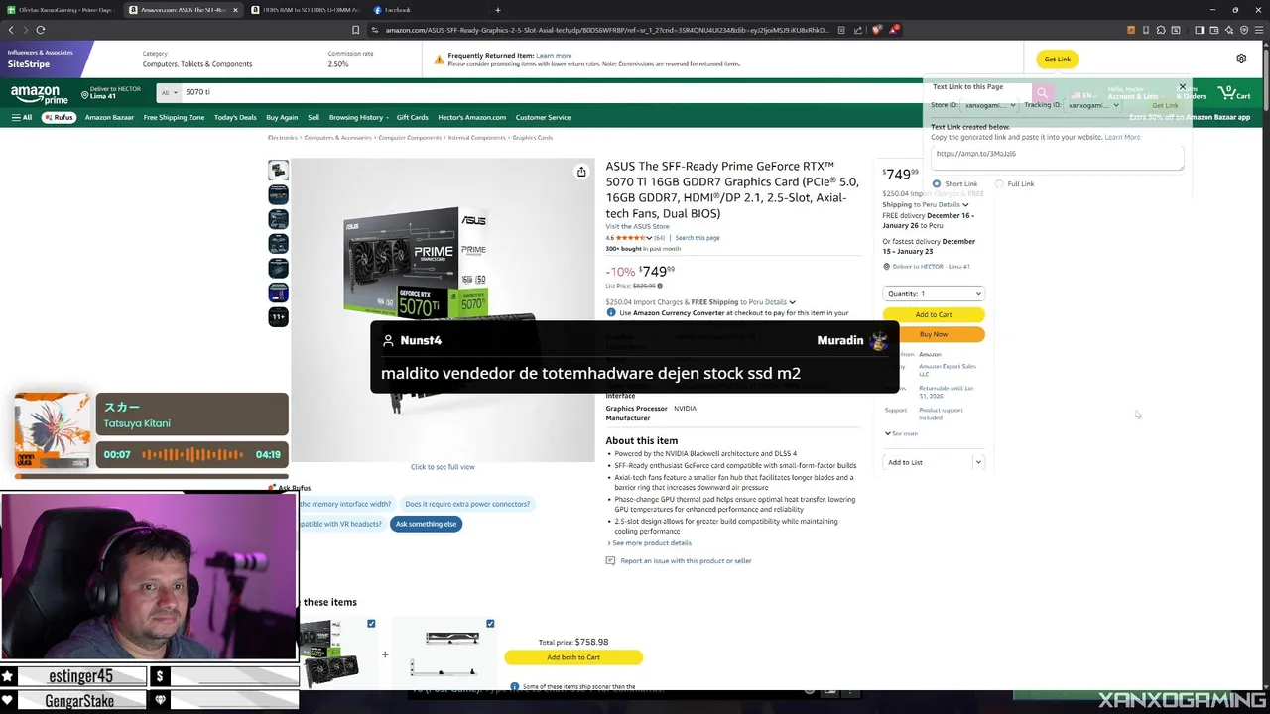The height and width of the screenshot is (714, 1270).
Task: Click the Currency Converter info icon
Action: tap(611, 313)
